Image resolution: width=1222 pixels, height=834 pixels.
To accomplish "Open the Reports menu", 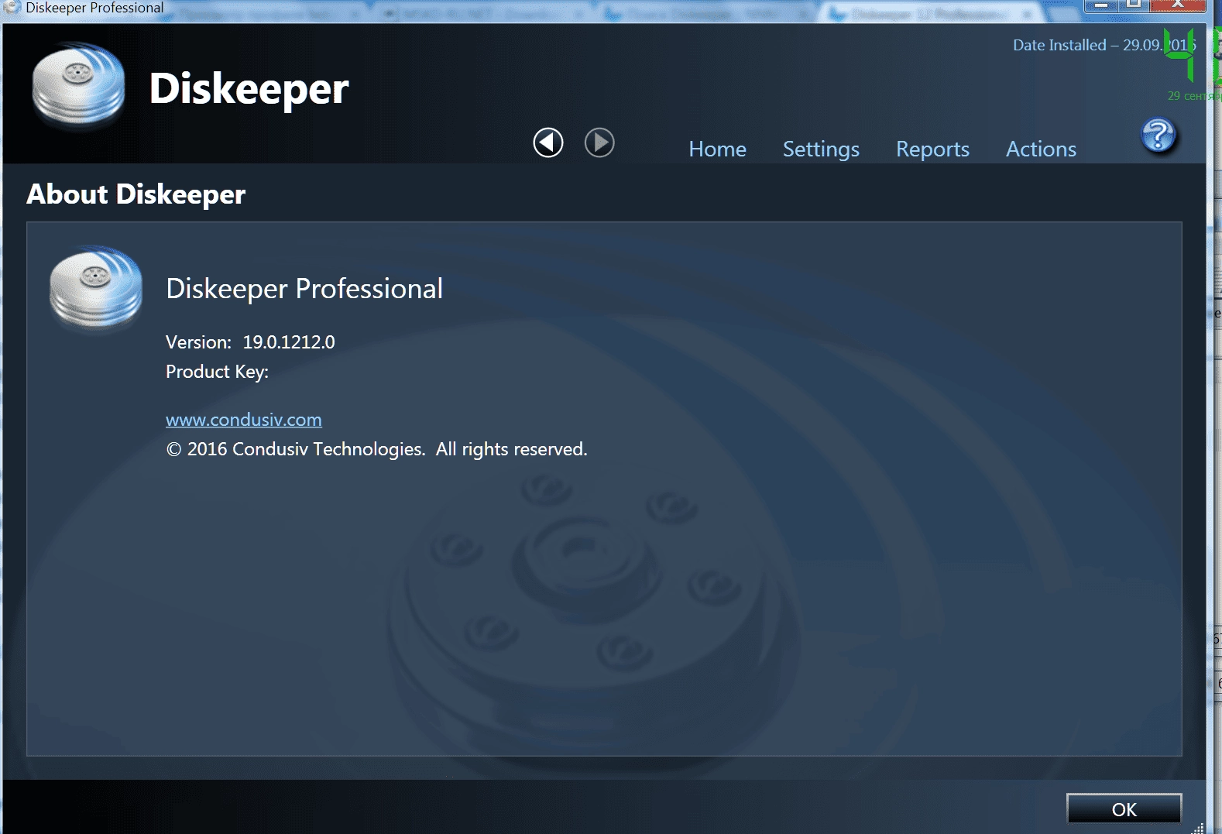I will coord(932,149).
